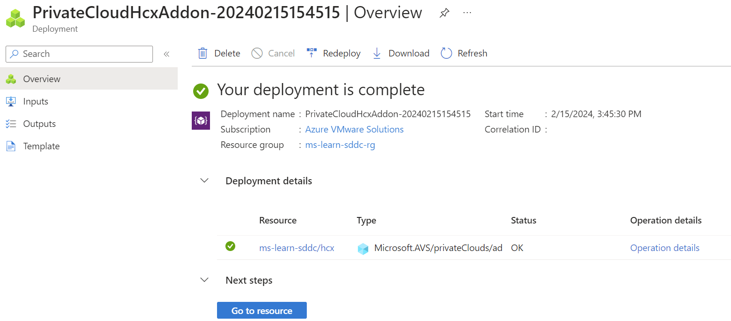Open the Template section
Image resolution: width=731 pixels, height=321 pixels.
click(41, 146)
